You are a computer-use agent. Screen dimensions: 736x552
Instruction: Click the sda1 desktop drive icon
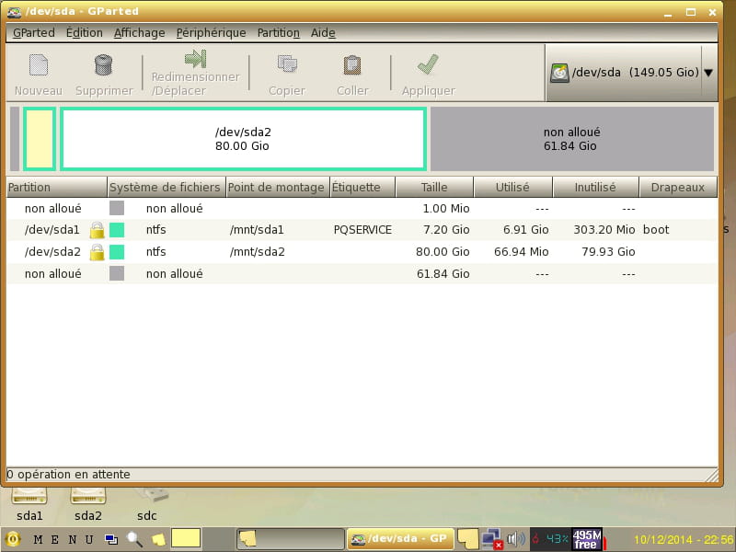point(29,496)
